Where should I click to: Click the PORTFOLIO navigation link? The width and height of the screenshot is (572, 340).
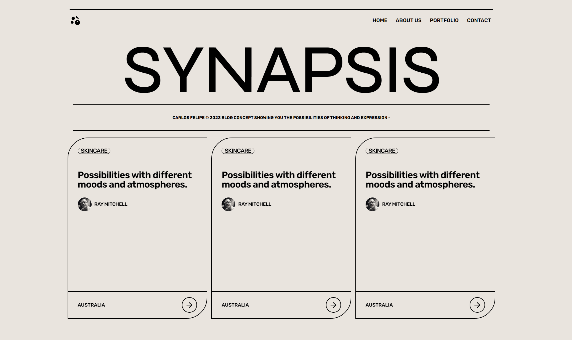click(x=444, y=20)
